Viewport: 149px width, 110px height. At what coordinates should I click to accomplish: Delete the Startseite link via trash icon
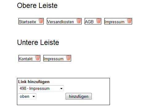click(41, 21)
